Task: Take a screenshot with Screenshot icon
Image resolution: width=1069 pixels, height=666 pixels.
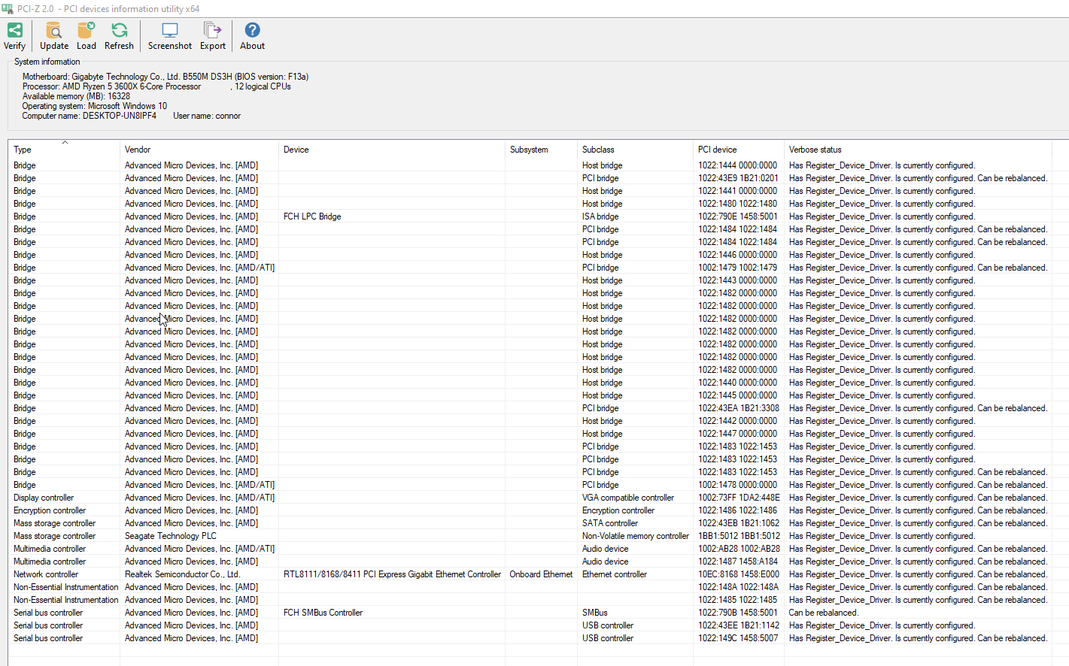Action: click(x=169, y=31)
